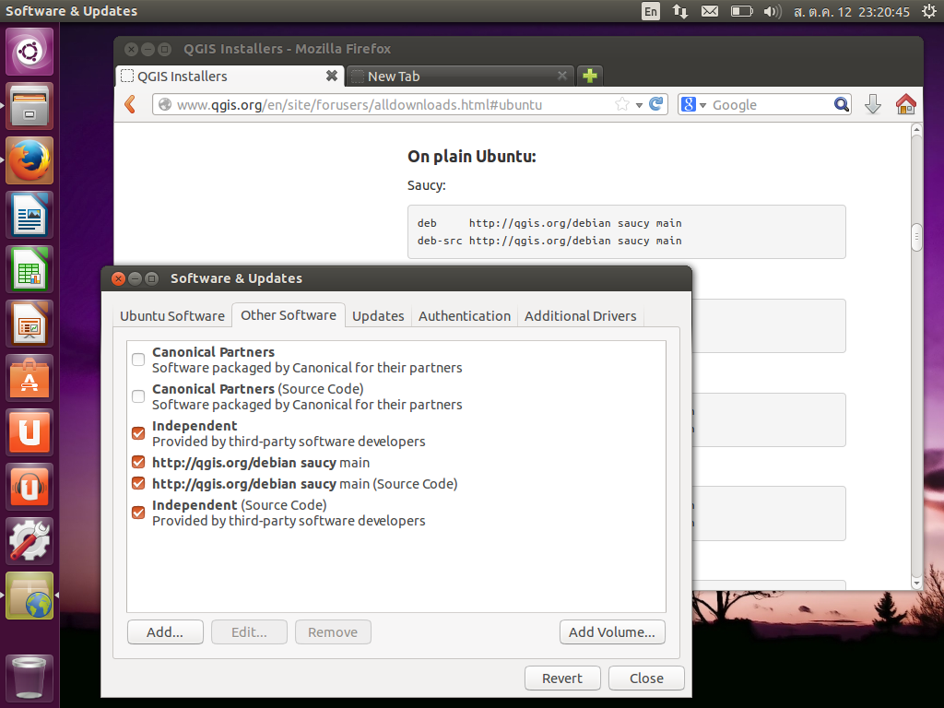The image size is (944, 708).
Task: Uncheck http://qgis.org/debian saucy main
Action: coord(138,463)
